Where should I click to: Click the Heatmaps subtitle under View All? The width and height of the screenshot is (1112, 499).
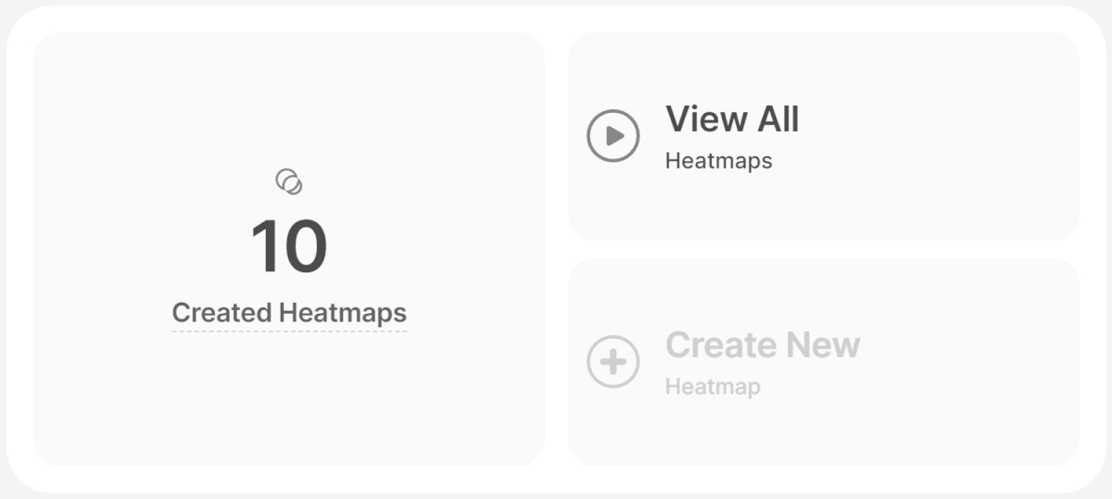pyautogui.click(x=718, y=161)
